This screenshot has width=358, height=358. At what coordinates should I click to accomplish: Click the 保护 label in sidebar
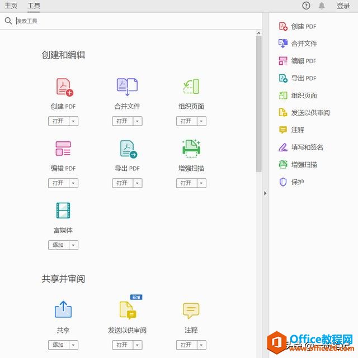tap(298, 182)
